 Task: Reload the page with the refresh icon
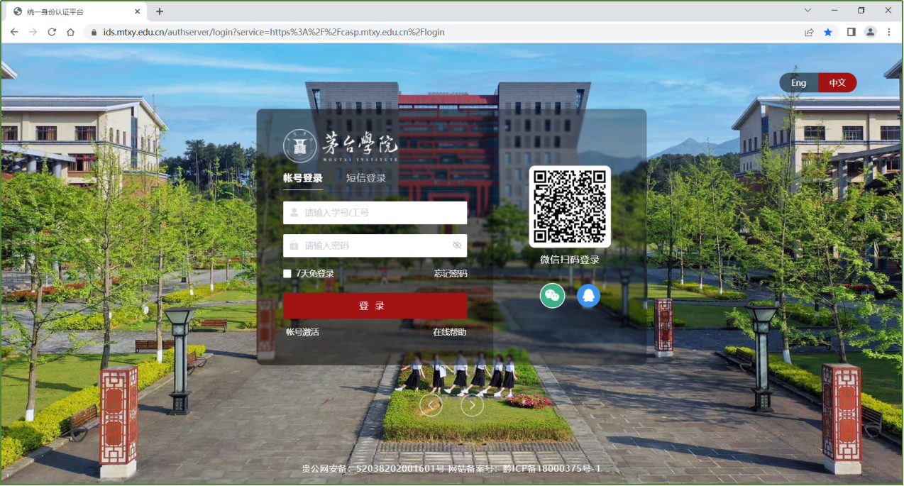(52, 32)
